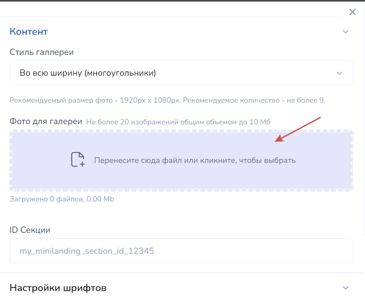Viewport: 365px width, 300px height.
Task: Click the arrow inside the gallery style select
Action: [x=339, y=73]
